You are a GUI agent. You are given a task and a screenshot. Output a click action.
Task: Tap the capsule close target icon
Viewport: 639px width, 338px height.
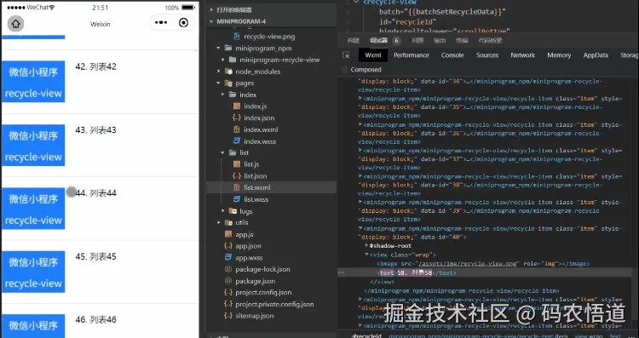point(184,22)
